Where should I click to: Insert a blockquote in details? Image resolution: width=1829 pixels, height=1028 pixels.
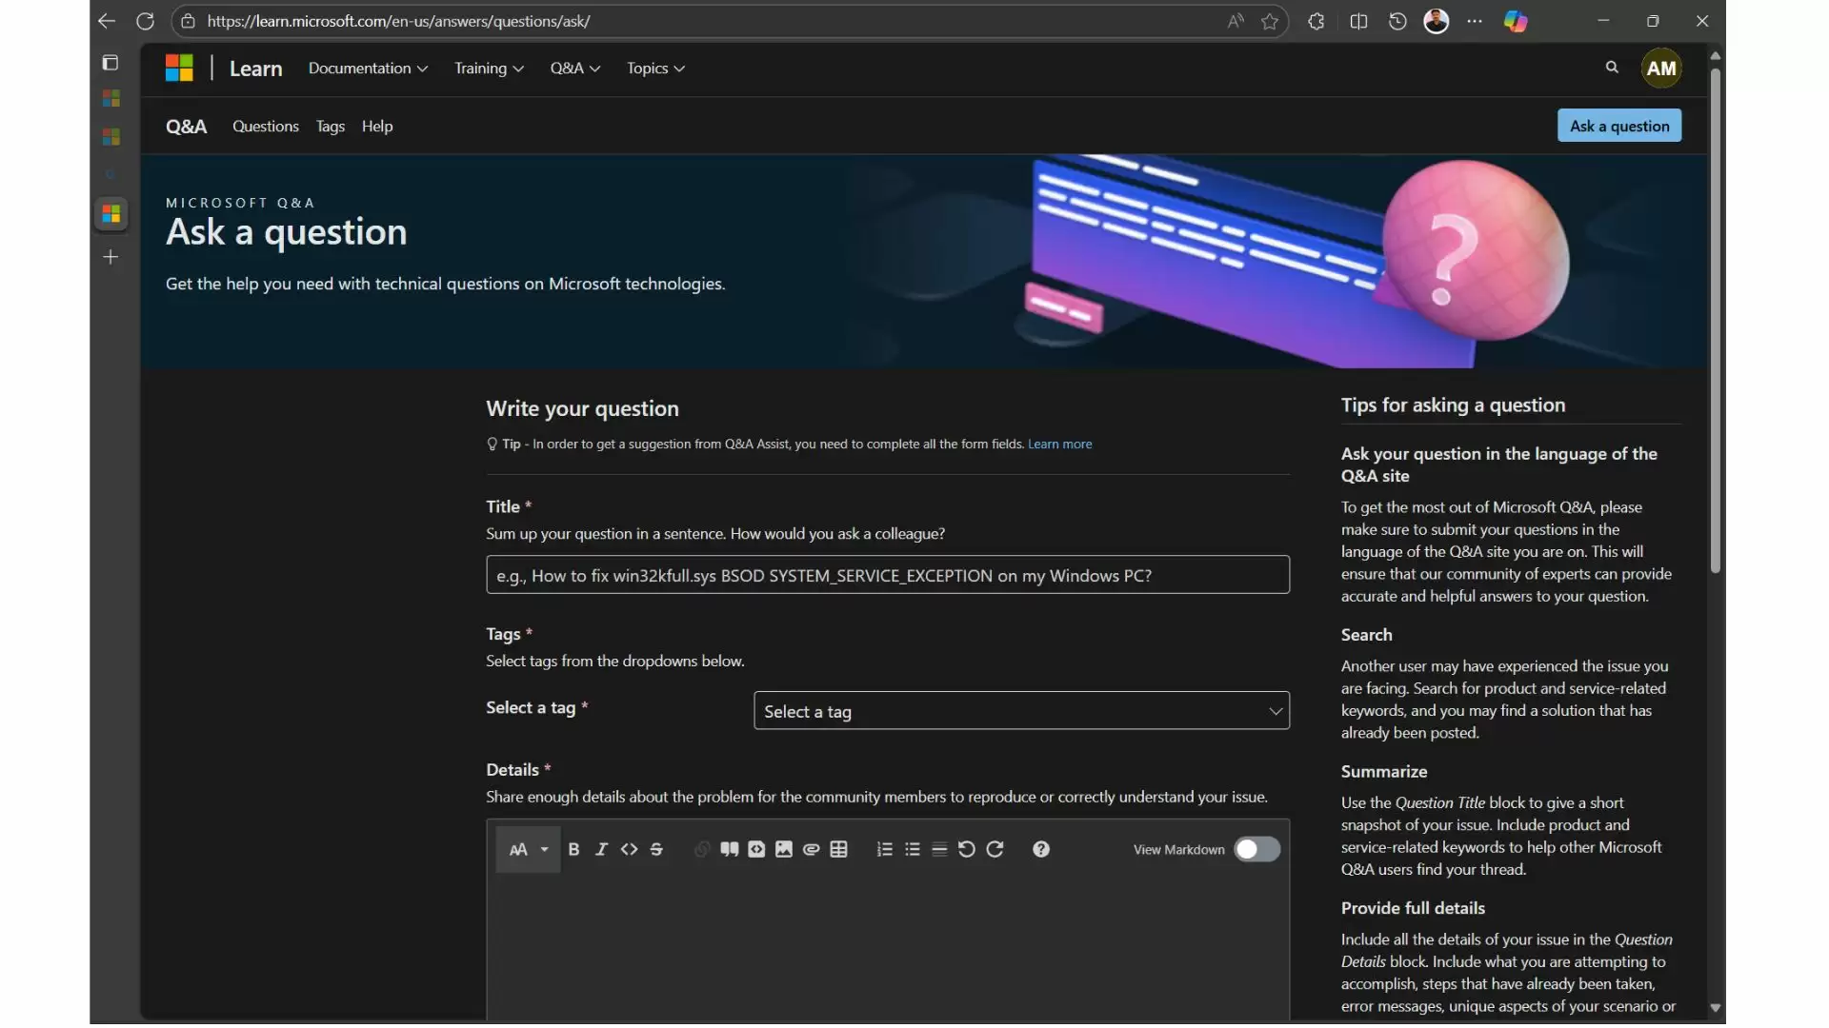click(x=729, y=849)
